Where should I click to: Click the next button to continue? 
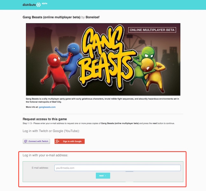pyautogui.click(x=103, y=176)
